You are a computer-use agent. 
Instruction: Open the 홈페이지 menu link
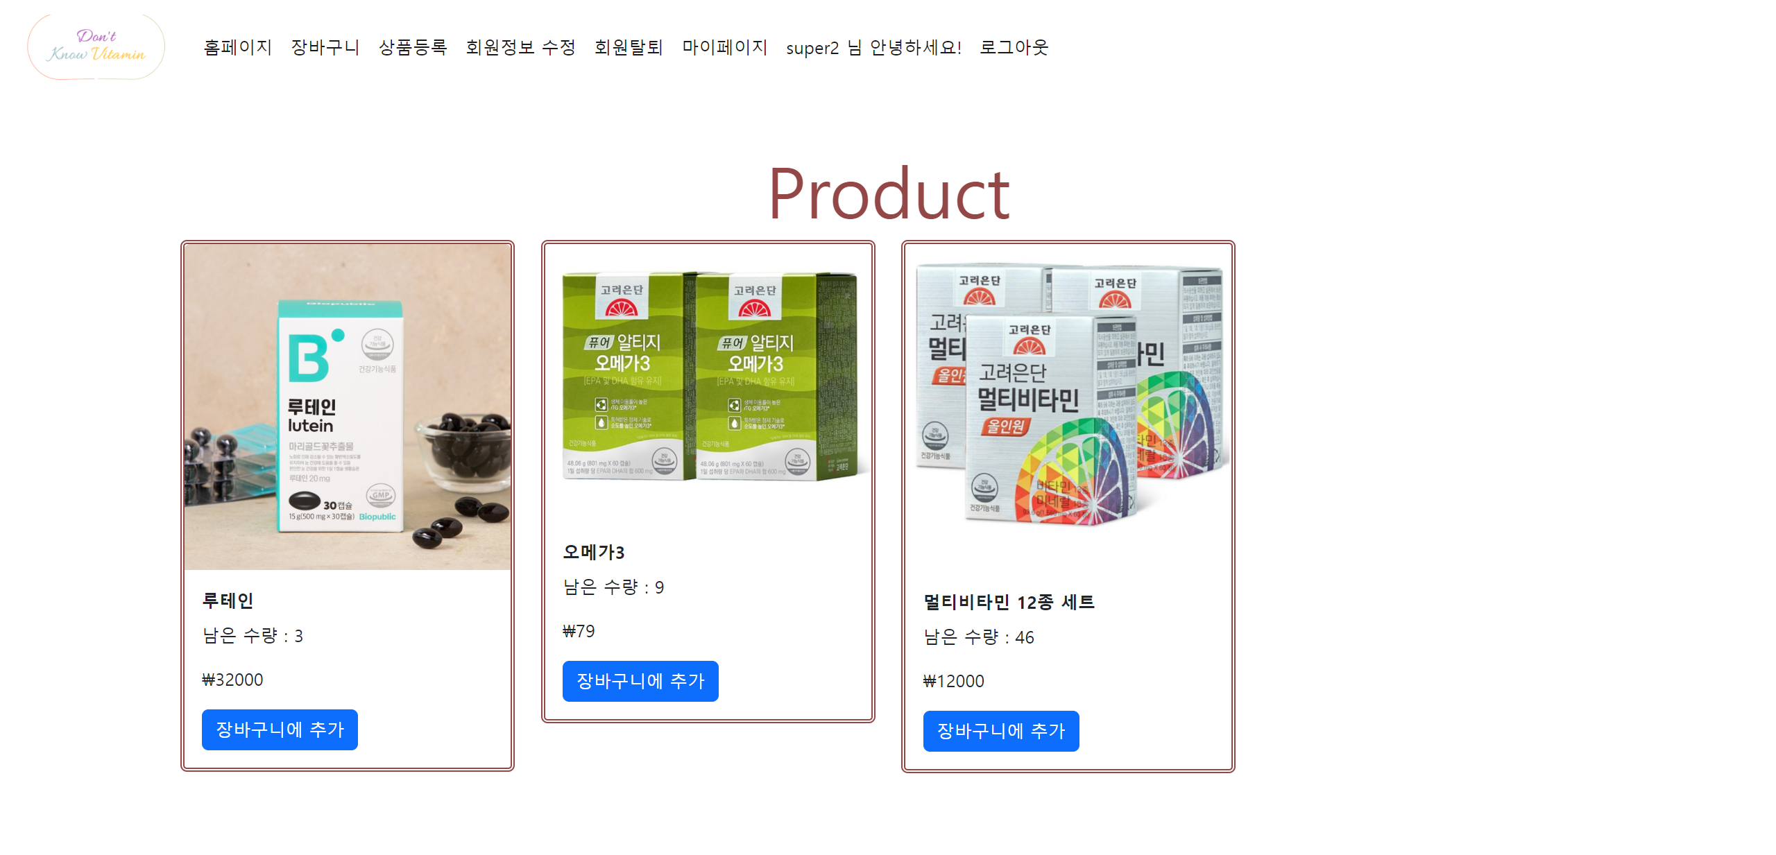pyautogui.click(x=238, y=47)
